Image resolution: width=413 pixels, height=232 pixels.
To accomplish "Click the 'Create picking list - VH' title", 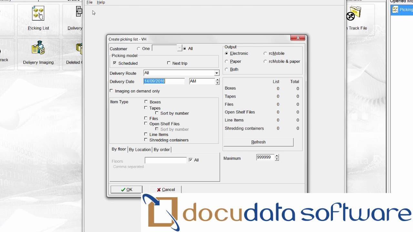I will tap(127, 39).
